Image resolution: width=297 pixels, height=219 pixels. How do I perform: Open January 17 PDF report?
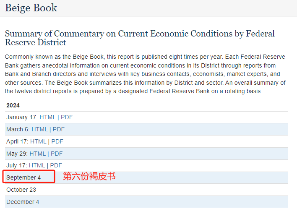point(67,117)
